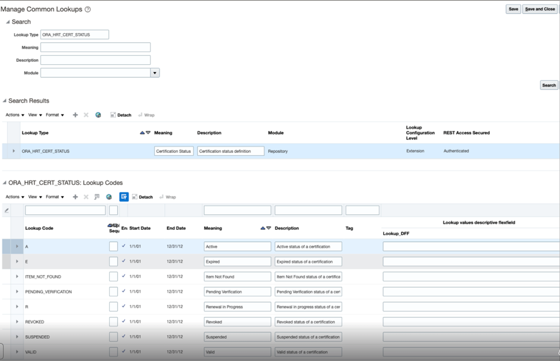Open the Actions menu in Search Results
Viewport: 560px width, 361px height.
(13, 115)
